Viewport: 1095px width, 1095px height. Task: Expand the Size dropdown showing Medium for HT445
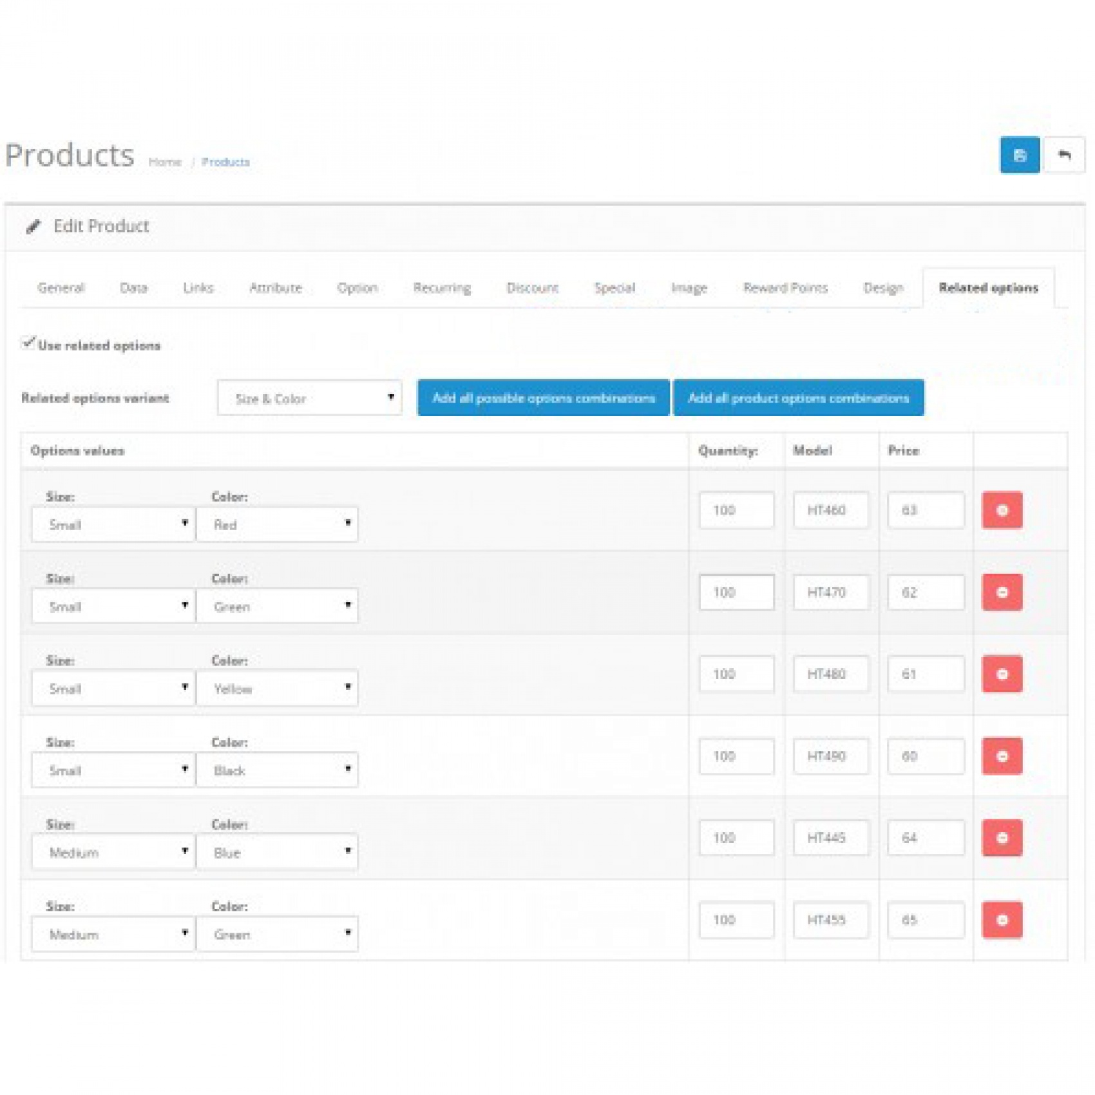[x=113, y=852]
